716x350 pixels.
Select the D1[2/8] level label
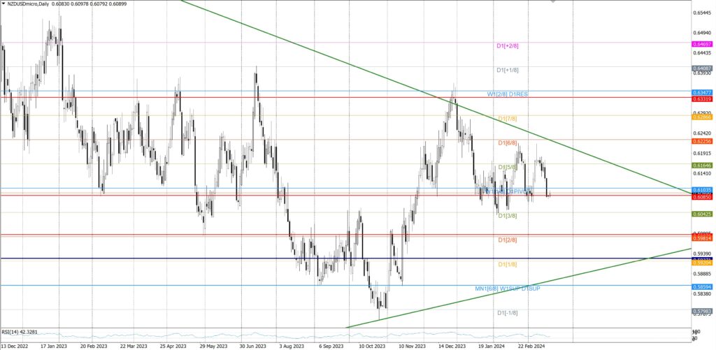508,240
